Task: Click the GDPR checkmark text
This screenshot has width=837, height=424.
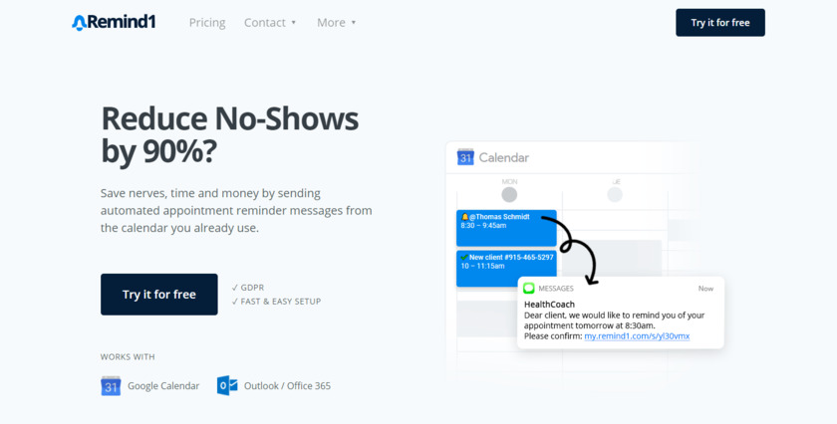Action: (x=248, y=288)
